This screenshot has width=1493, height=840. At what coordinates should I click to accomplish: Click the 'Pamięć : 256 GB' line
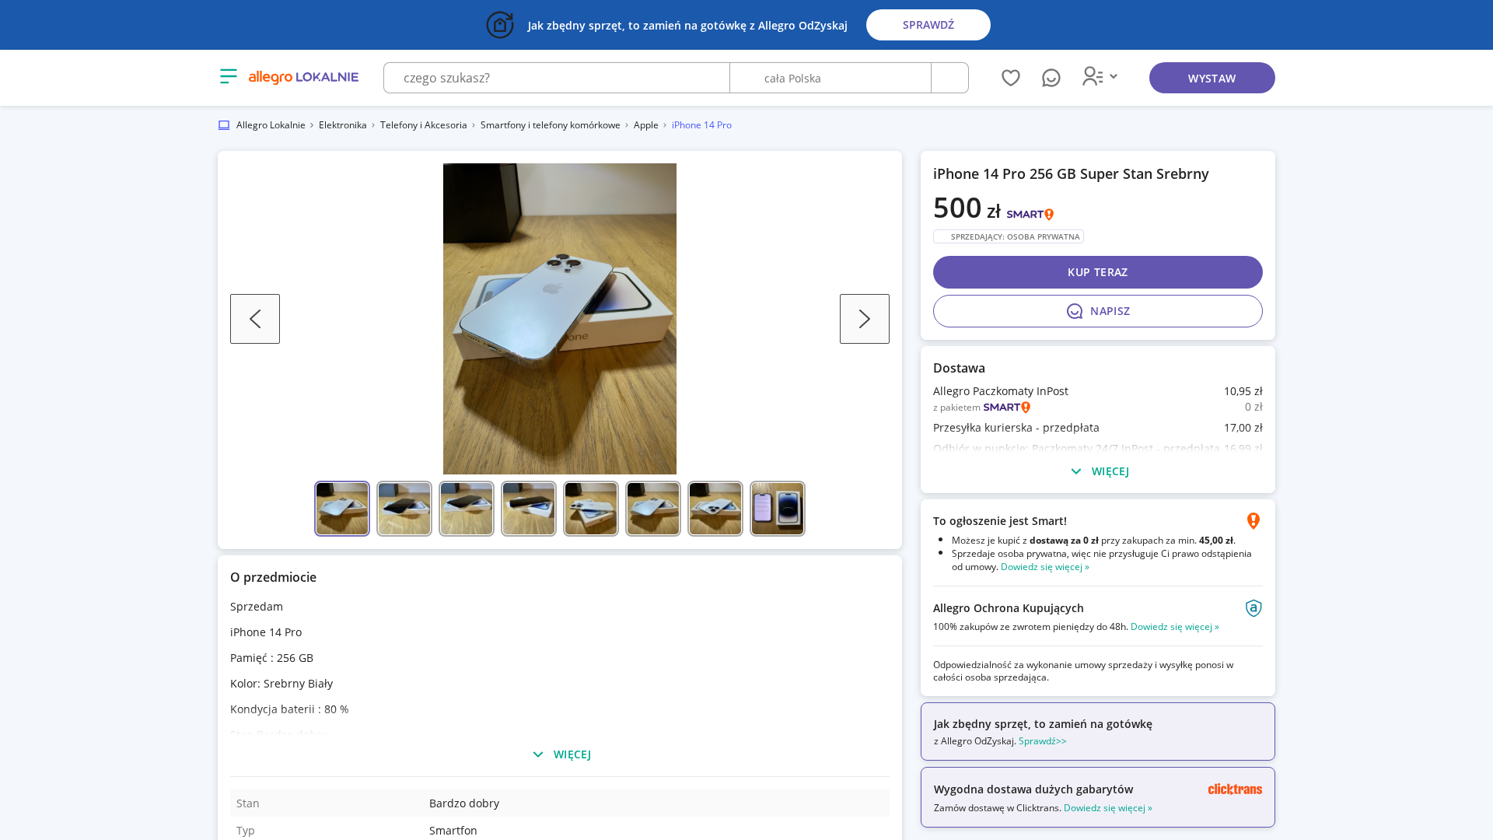[x=271, y=658]
